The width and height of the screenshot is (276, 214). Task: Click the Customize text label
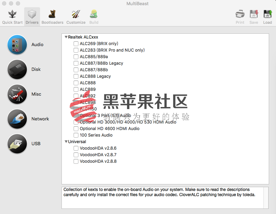pyautogui.click(x=76, y=22)
